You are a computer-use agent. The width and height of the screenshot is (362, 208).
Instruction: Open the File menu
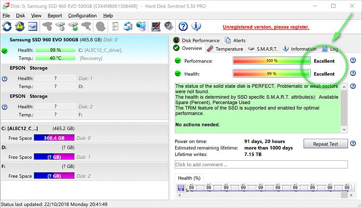(x=6, y=16)
